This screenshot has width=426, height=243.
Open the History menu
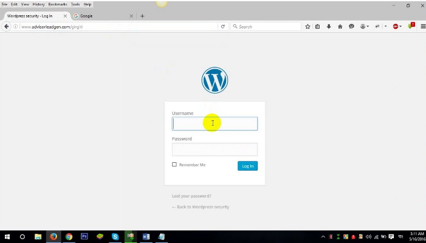38,4
